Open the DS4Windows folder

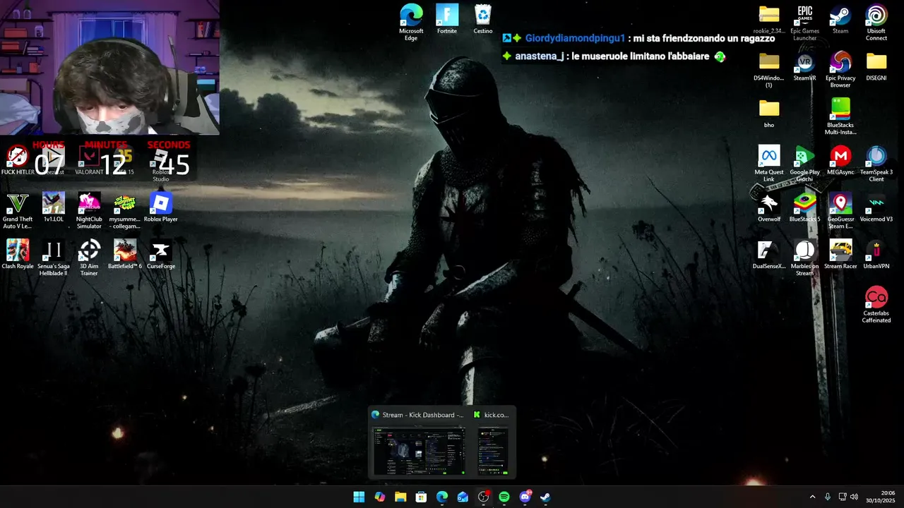[769, 69]
